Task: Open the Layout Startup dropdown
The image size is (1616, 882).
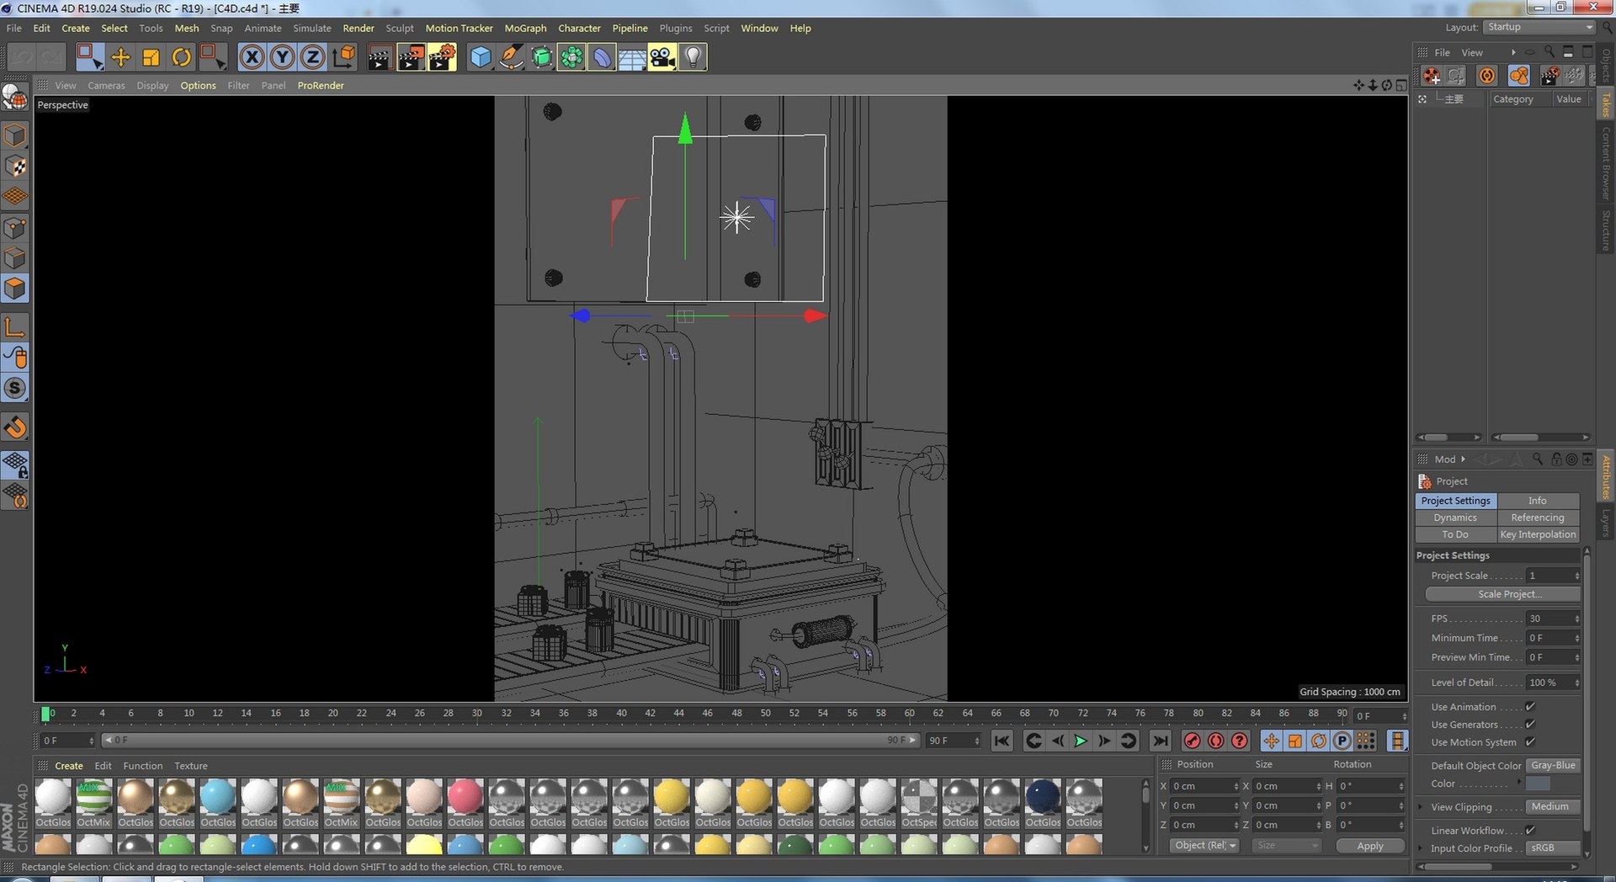Action: click(x=1539, y=27)
